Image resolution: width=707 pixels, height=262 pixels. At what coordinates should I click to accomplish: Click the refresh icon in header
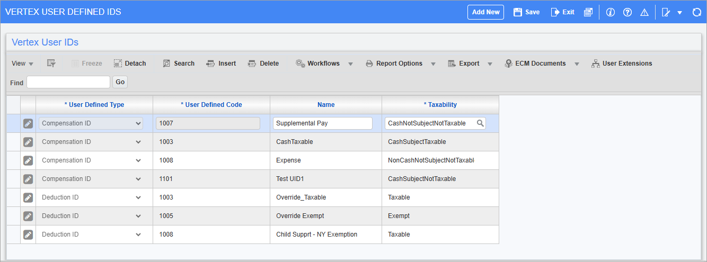697,12
